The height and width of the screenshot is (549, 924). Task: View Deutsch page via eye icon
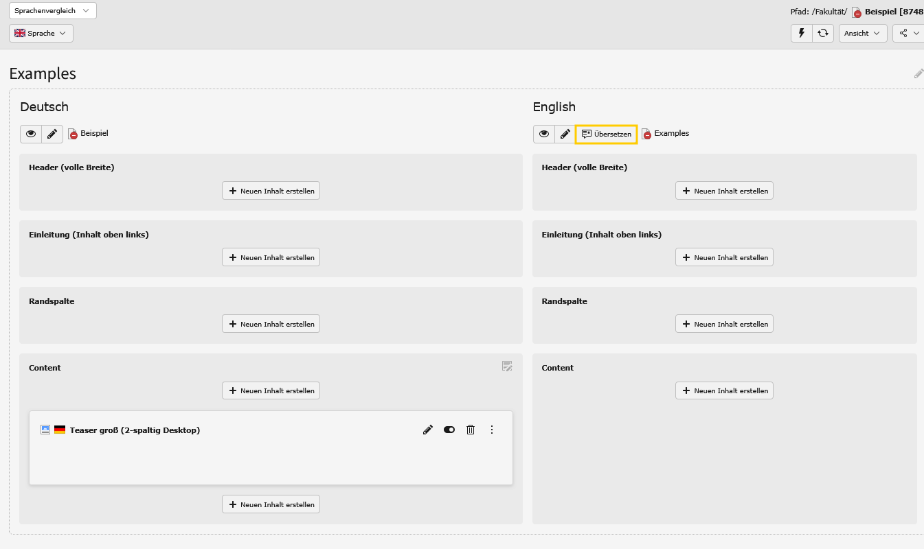pos(31,134)
